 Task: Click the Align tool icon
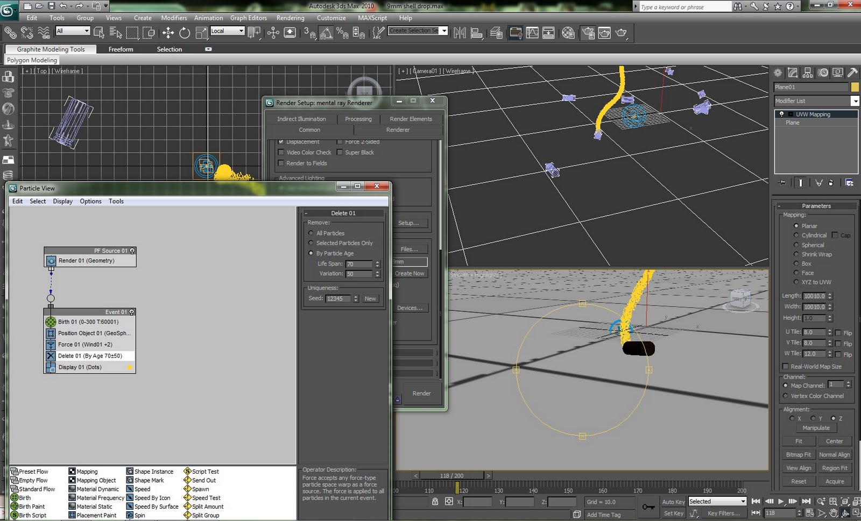coord(476,33)
